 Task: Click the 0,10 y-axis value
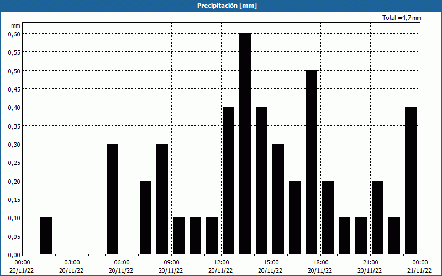[x=14, y=217]
